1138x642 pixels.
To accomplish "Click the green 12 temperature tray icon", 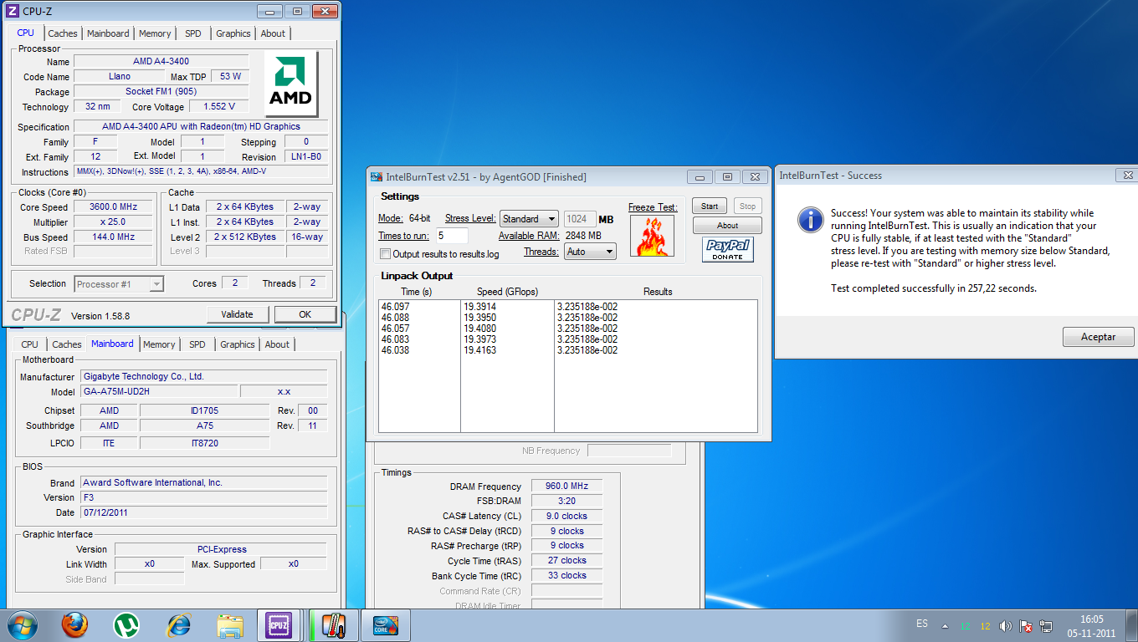I will click(966, 626).
